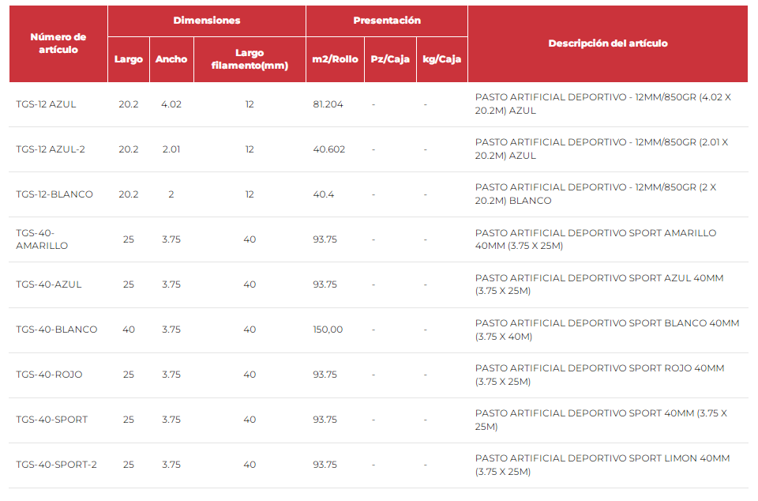Open the TGS-12-BLANCO article
This screenshot has height=501, width=758.
tap(54, 194)
